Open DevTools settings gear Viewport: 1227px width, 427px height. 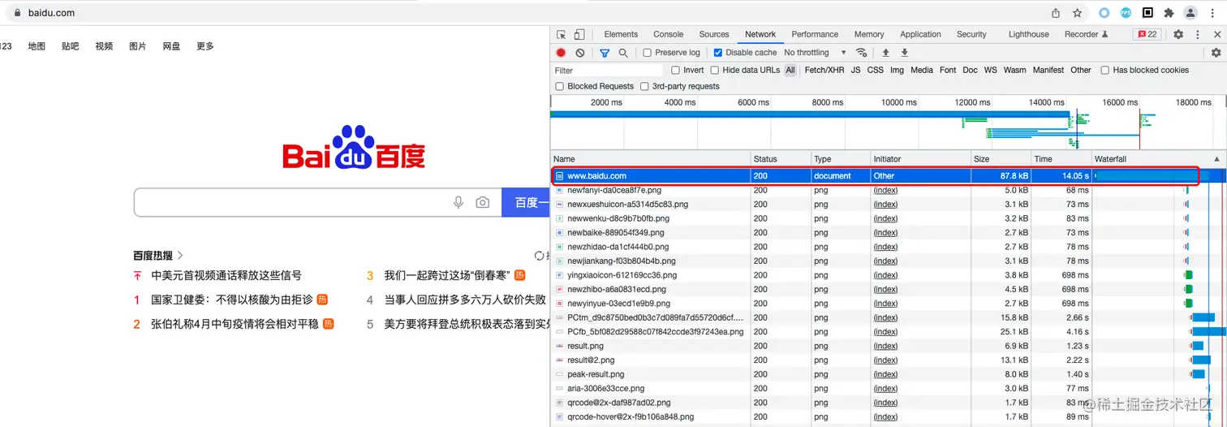(x=1178, y=35)
